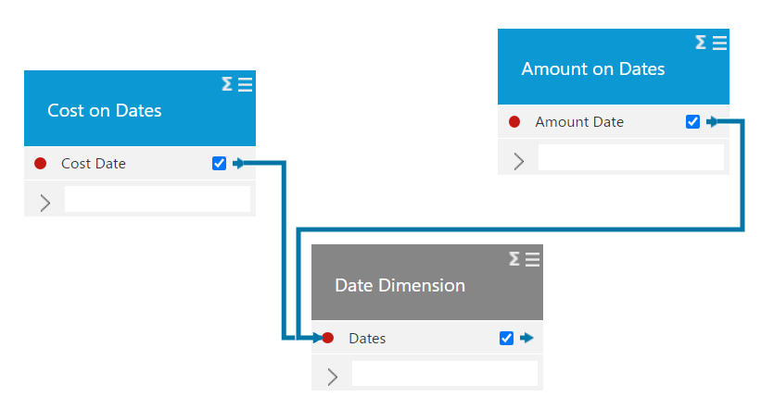Uncheck the Cost Date checkbox
Screen dimensions: 761x409
(x=219, y=163)
